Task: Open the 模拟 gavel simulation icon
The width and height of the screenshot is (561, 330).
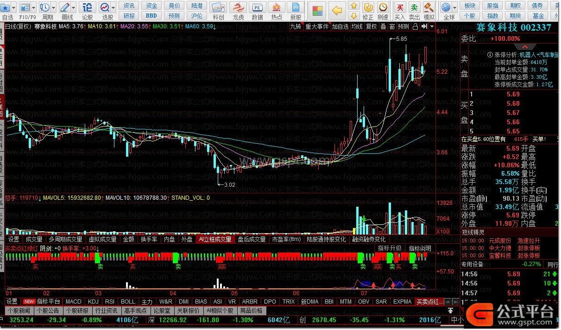Action: 429,7
